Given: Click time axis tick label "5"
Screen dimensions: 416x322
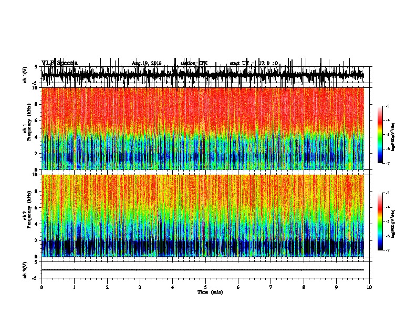Looking at the screenshot, I should [x=205, y=287].
